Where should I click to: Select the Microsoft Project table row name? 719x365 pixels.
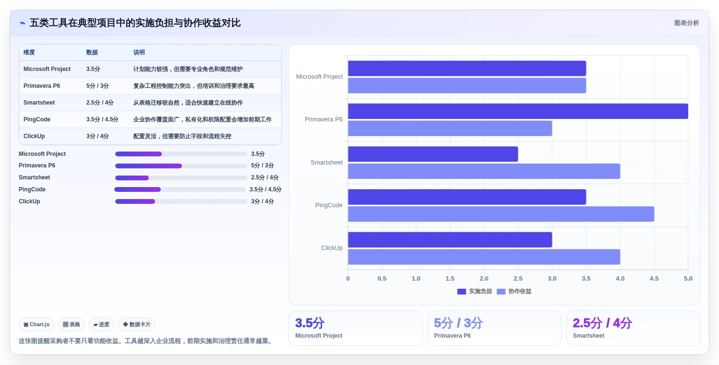(47, 69)
